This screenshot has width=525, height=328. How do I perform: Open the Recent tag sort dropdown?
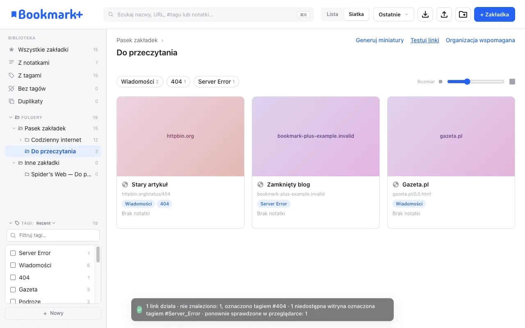coord(46,223)
